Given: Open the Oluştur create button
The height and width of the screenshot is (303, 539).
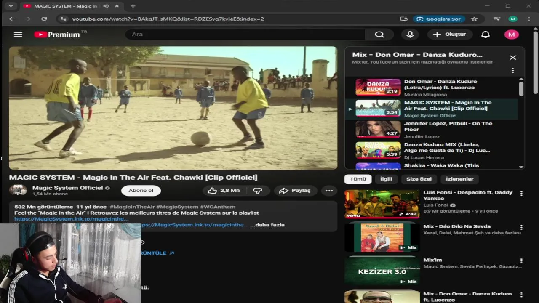Looking at the screenshot, I should click(450, 35).
